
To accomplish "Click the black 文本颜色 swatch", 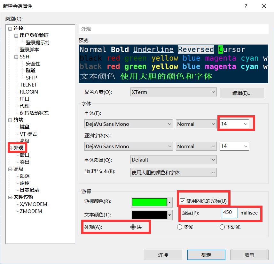I will [x=149, y=215].
